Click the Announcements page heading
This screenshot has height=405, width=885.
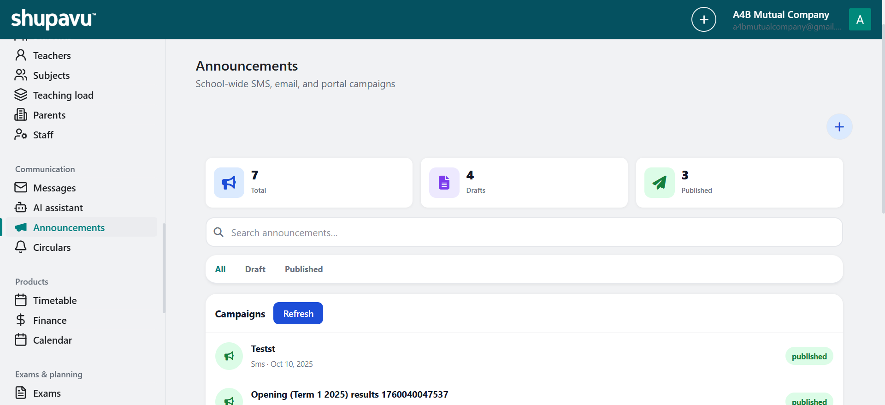pyautogui.click(x=247, y=66)
